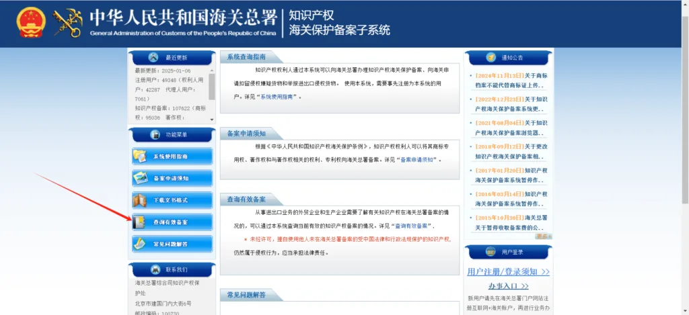Click the red warning text starting 未经许可
Image resolution: width=689 pixels, height=315 pixels.
(347, 240)
